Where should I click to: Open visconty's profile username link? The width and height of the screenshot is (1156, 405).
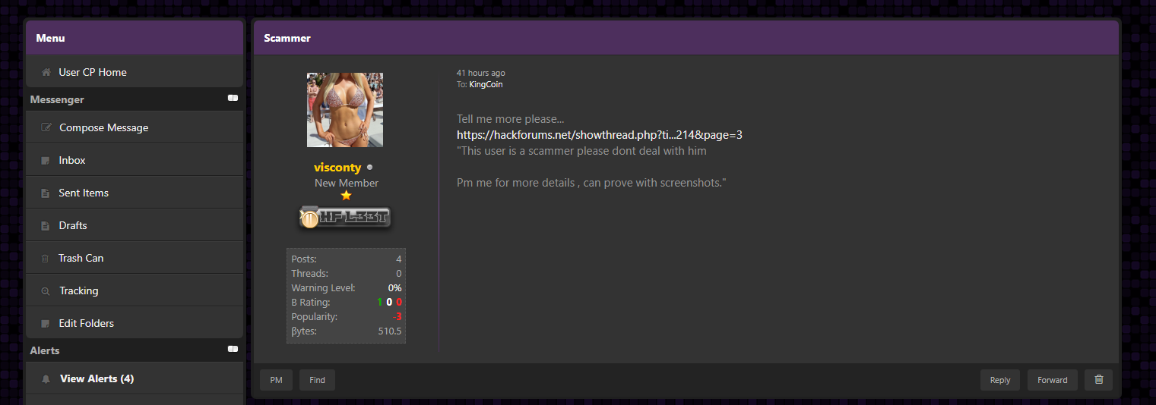pyautogui.click(x=337, y=168)
